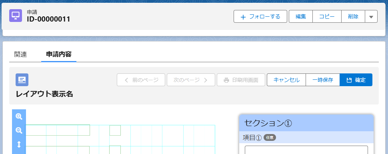
Task: Go back with 前のページ chevron button
Action: pos(141,80)
